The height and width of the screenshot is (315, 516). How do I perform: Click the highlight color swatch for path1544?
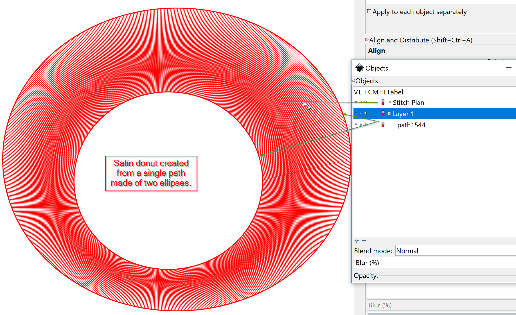click(383, 125)
